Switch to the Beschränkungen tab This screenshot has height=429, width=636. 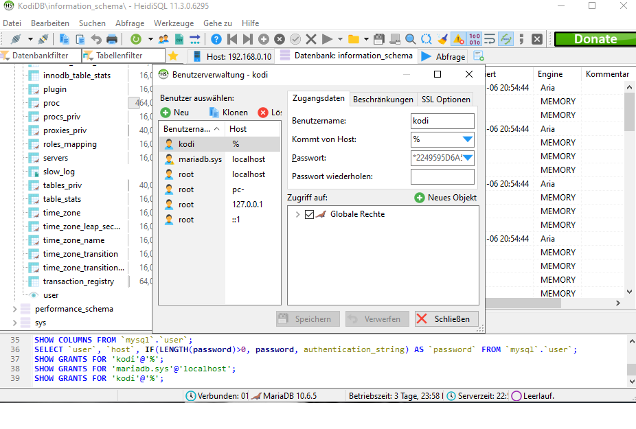click(383, 100)
